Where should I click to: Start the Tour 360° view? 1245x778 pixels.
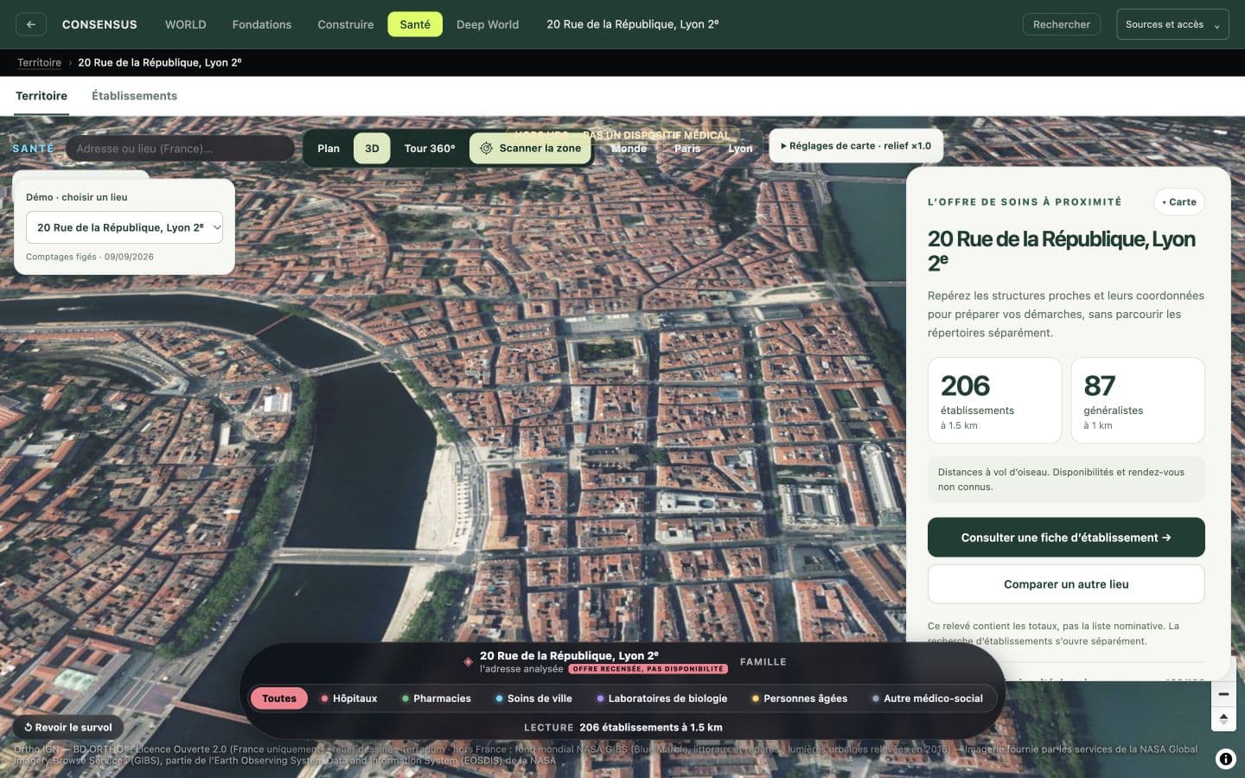(430, 149)
